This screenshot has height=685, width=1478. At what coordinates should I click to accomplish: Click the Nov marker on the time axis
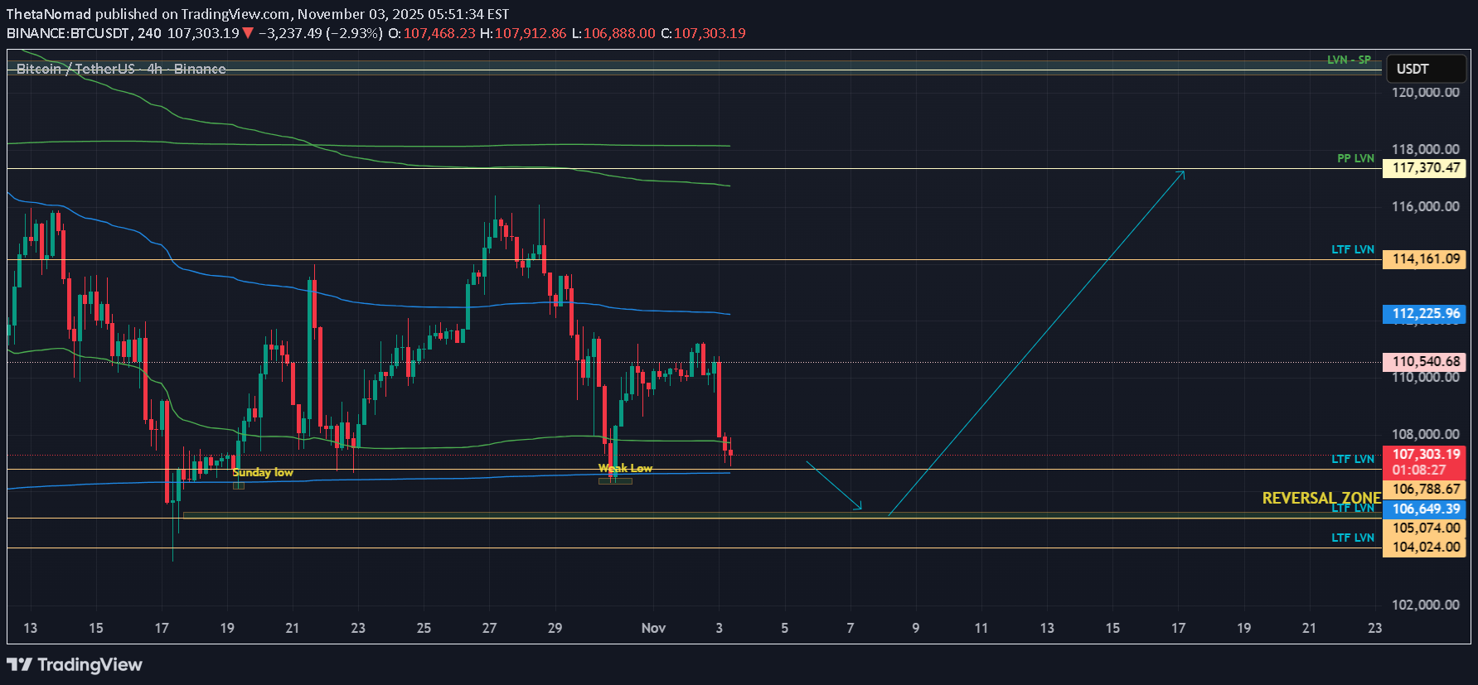653,628
